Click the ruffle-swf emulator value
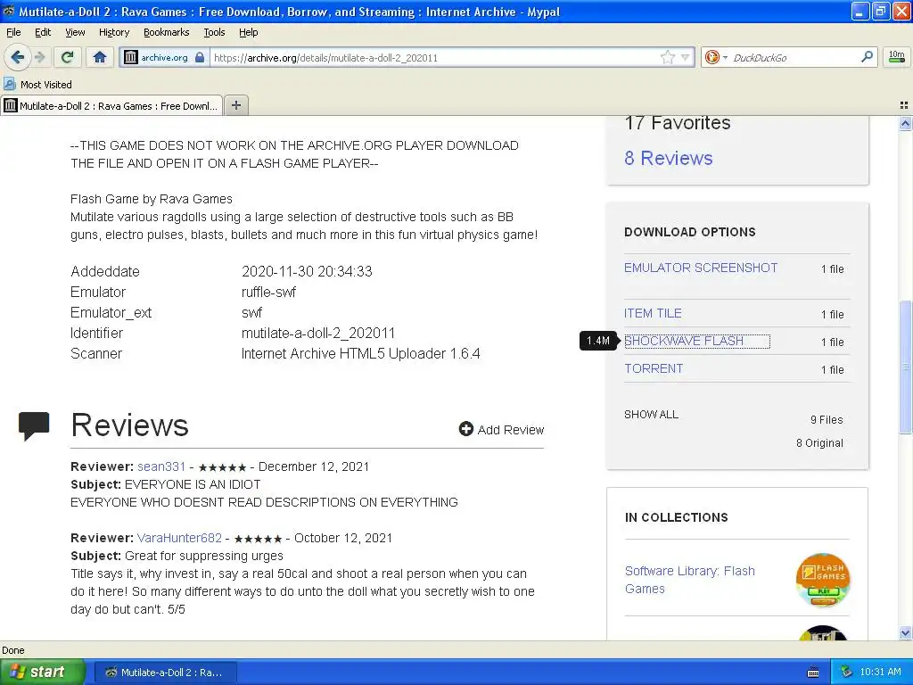This screenshot has height=685, width=913. tap(268, 292)
